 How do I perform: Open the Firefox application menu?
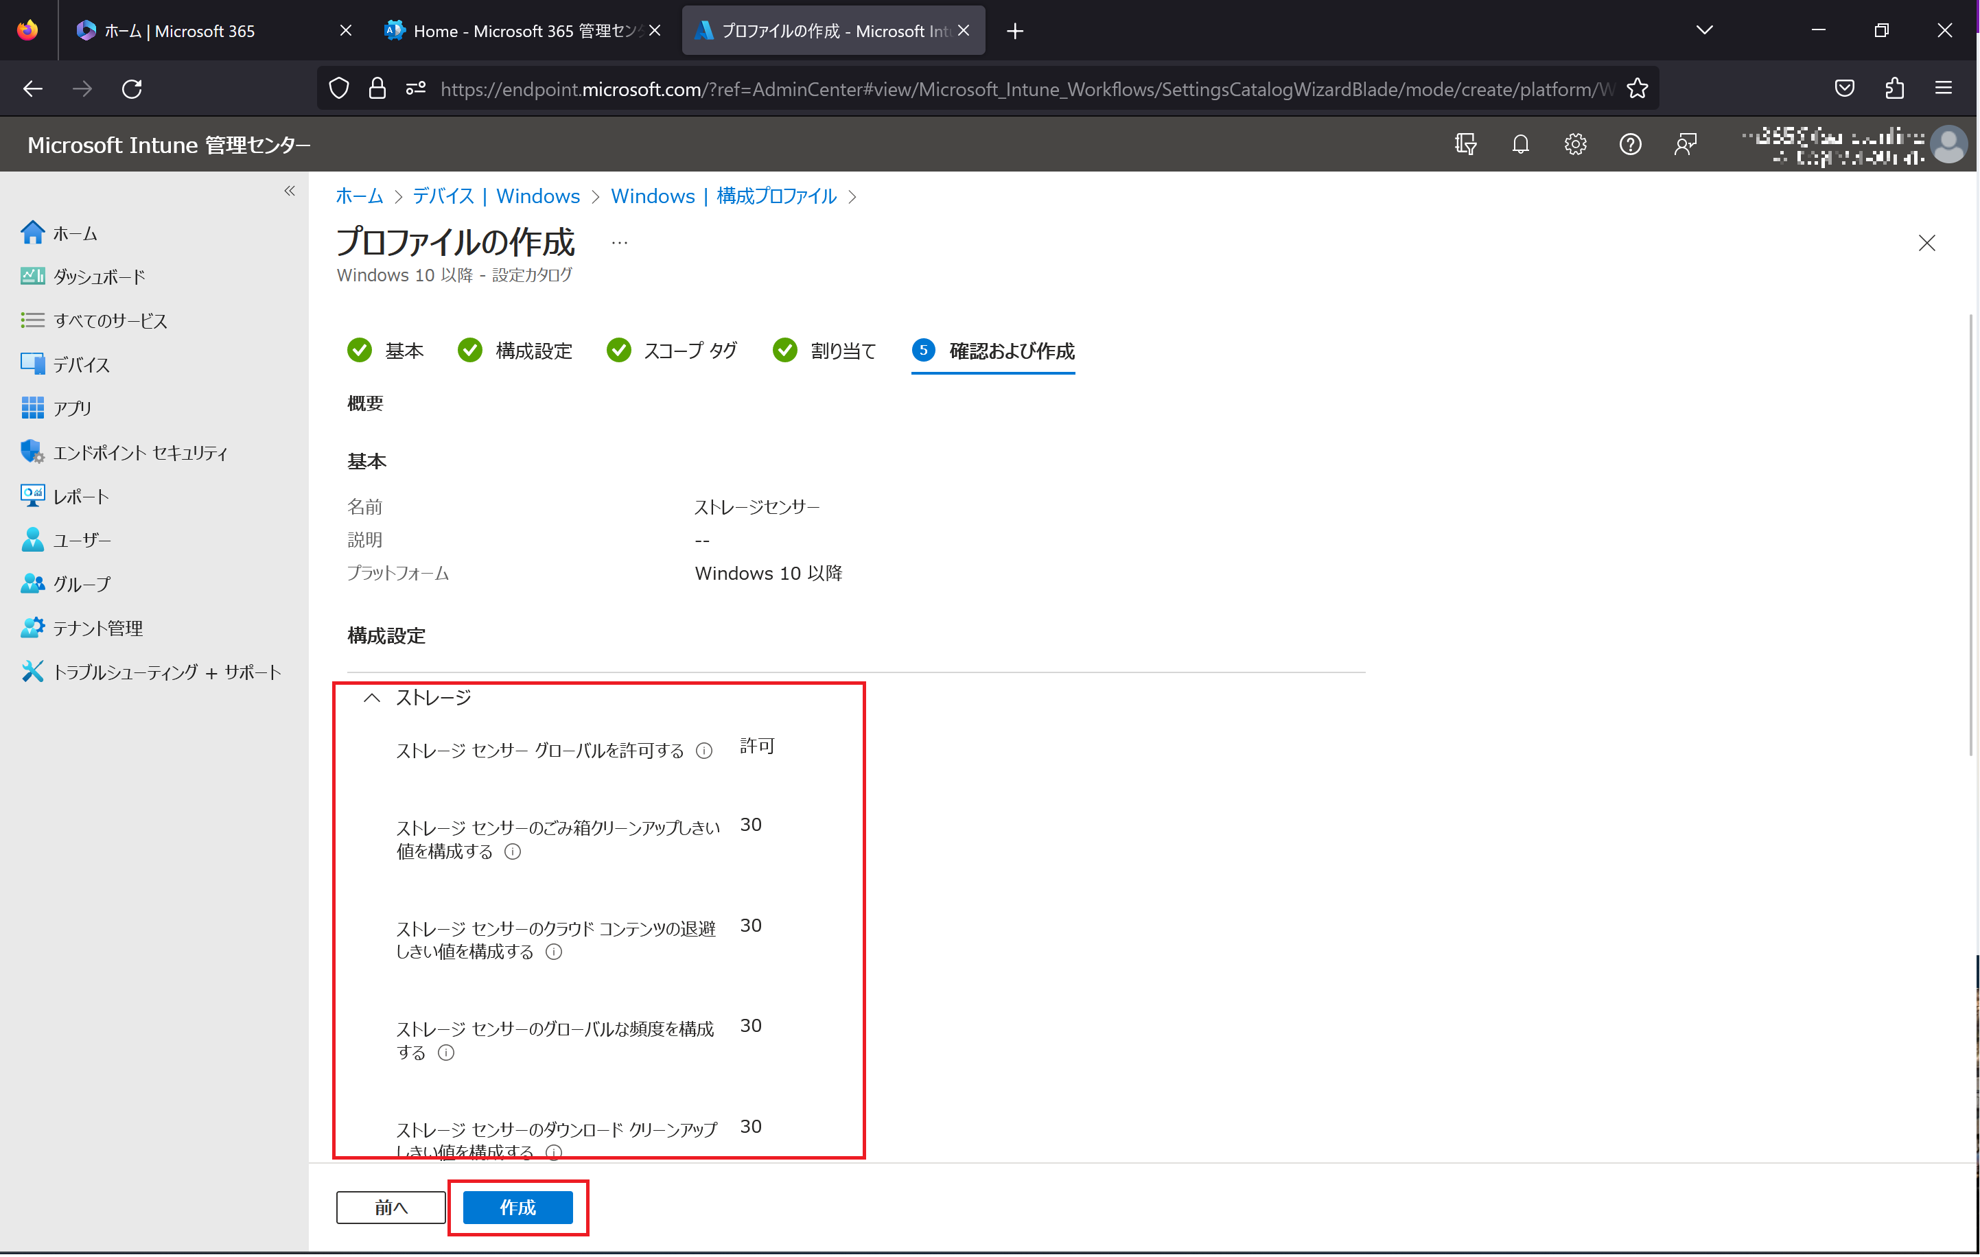pos(1943,88)
